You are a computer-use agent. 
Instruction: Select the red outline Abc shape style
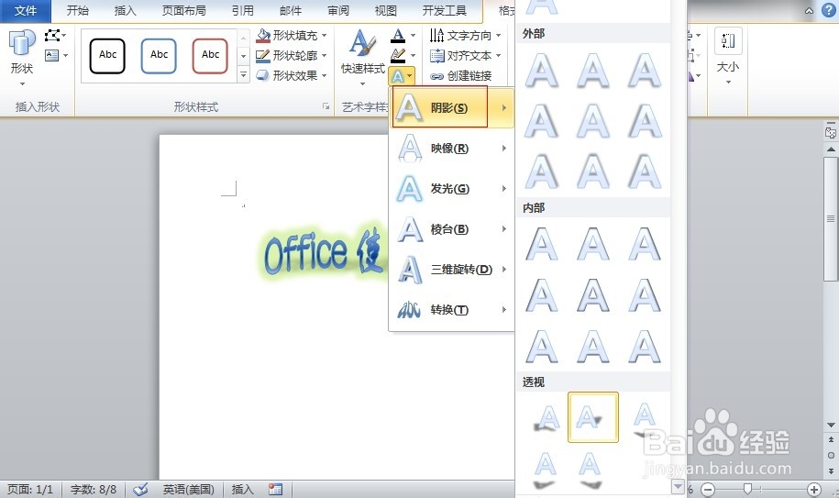click(x=210, y=56)
